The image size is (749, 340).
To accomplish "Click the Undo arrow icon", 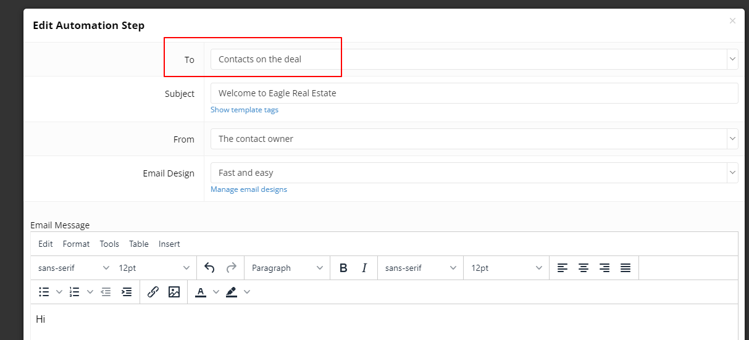I will click(209, 268).
